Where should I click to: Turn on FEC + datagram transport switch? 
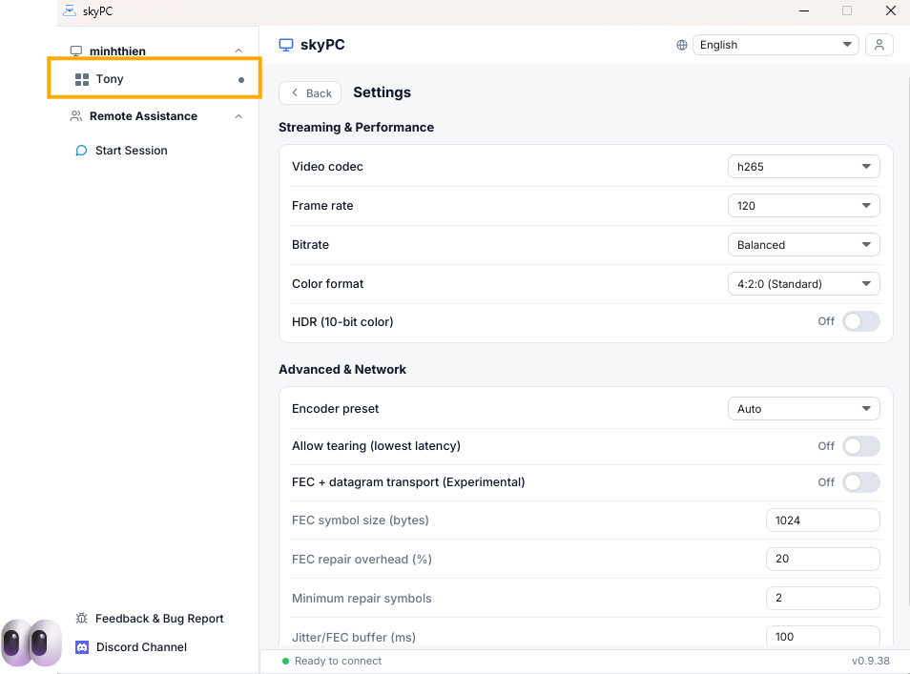pos(861,482)
